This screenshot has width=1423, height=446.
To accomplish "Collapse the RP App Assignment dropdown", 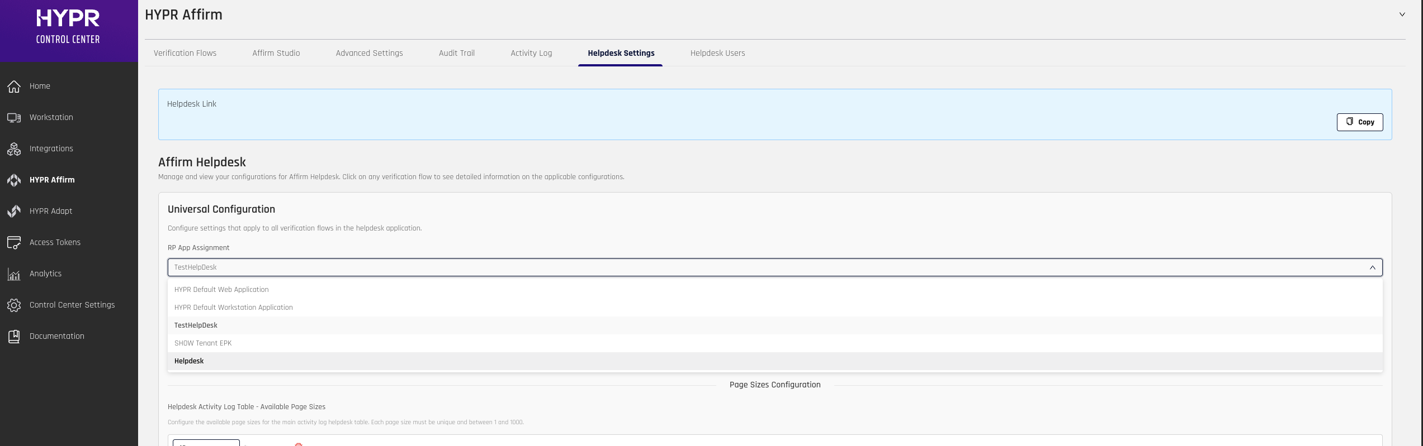I will pyautogui.click(x=1372, y=267).
